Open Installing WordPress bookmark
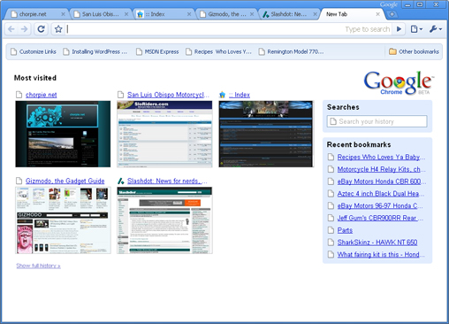 click(95, 51)
